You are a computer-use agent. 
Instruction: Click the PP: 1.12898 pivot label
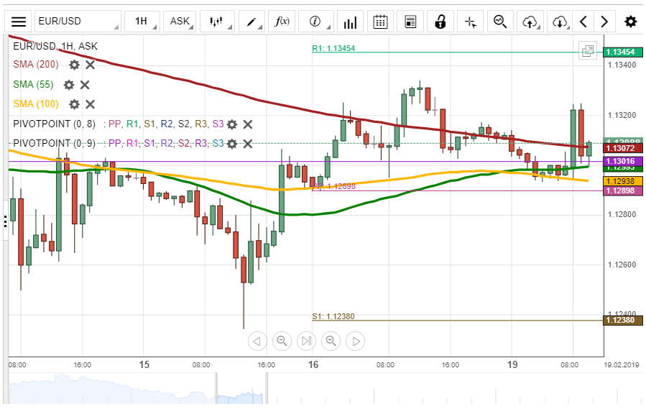click(333, 186)
